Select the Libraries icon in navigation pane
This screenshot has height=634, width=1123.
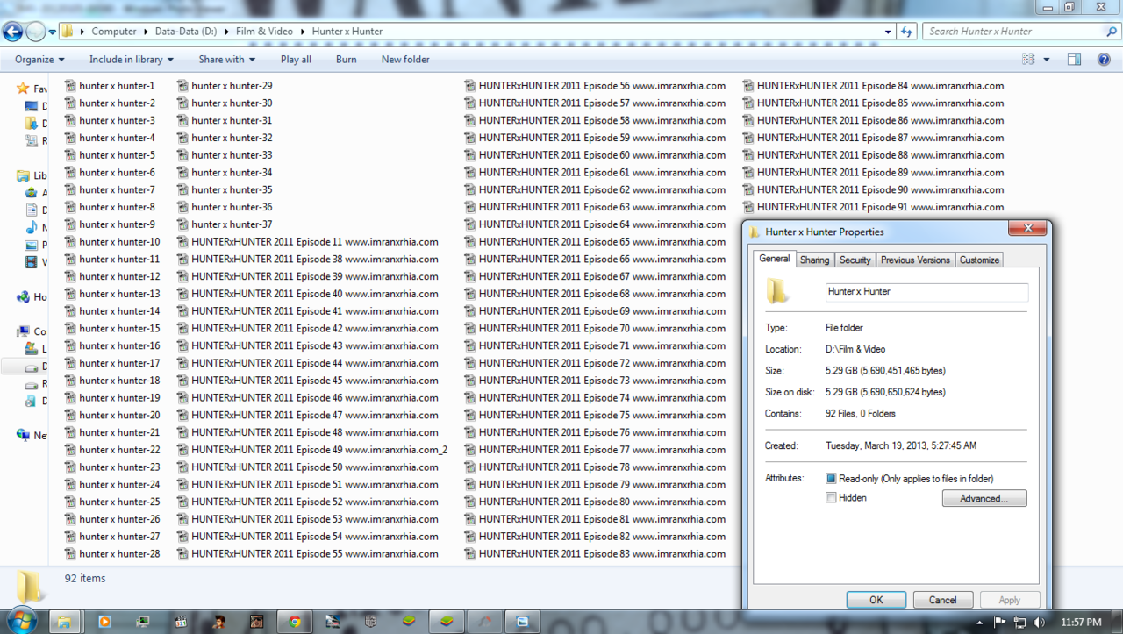click(24, 175)
